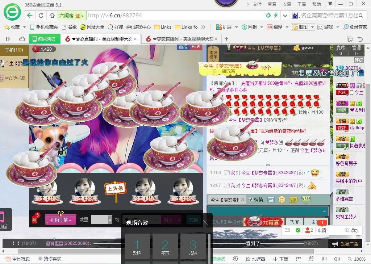Screen dimensions: 371x264
Task: Close the first 梦恋直播间 tab
Action: (x=135, y=39)
